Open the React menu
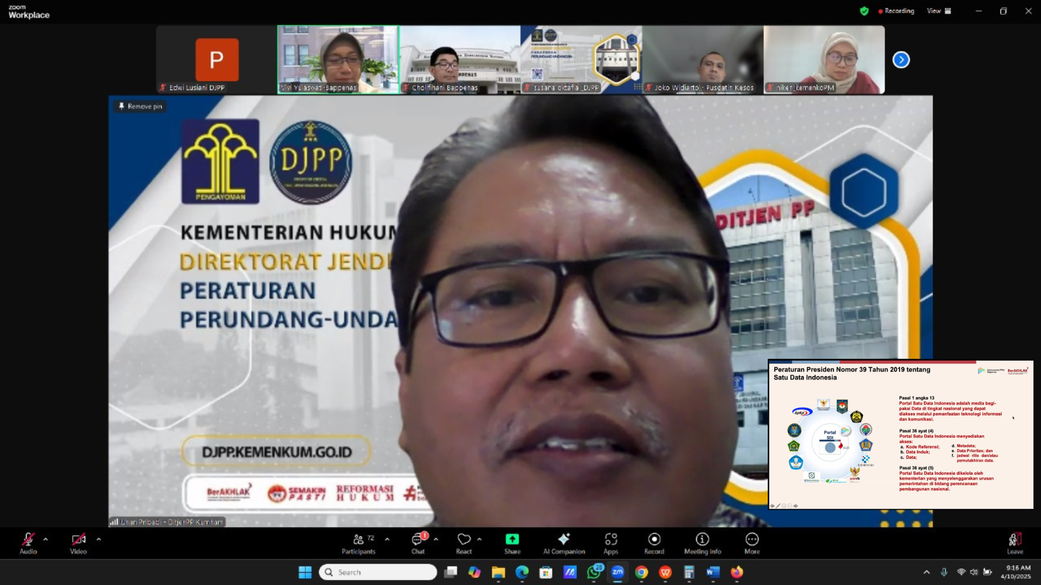The height and width of the screenshot is (585, 1041). point(464,543)
